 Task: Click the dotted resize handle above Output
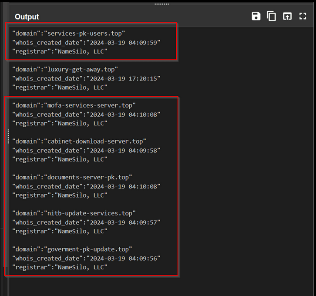[161, 4]
